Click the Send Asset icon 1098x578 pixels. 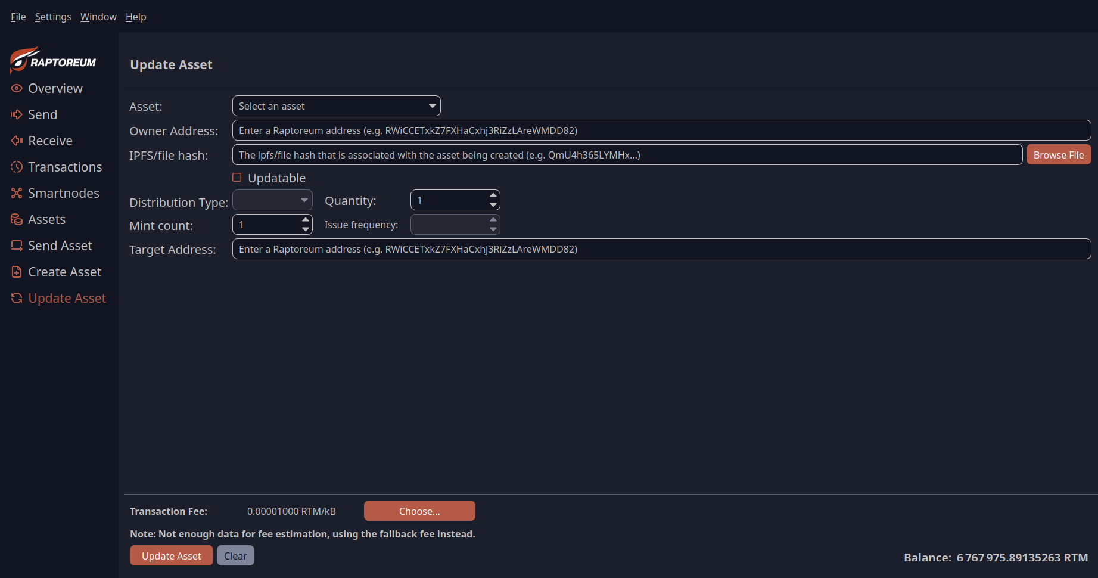[x=17, y=246]
